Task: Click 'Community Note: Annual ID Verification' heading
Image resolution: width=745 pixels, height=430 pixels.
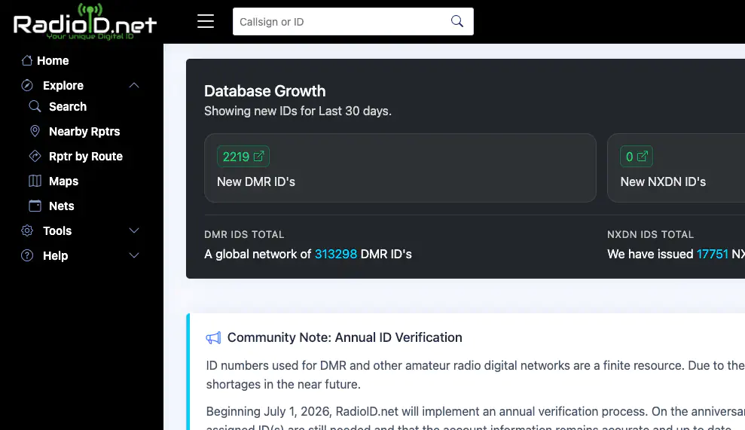Action: point(344,337)
